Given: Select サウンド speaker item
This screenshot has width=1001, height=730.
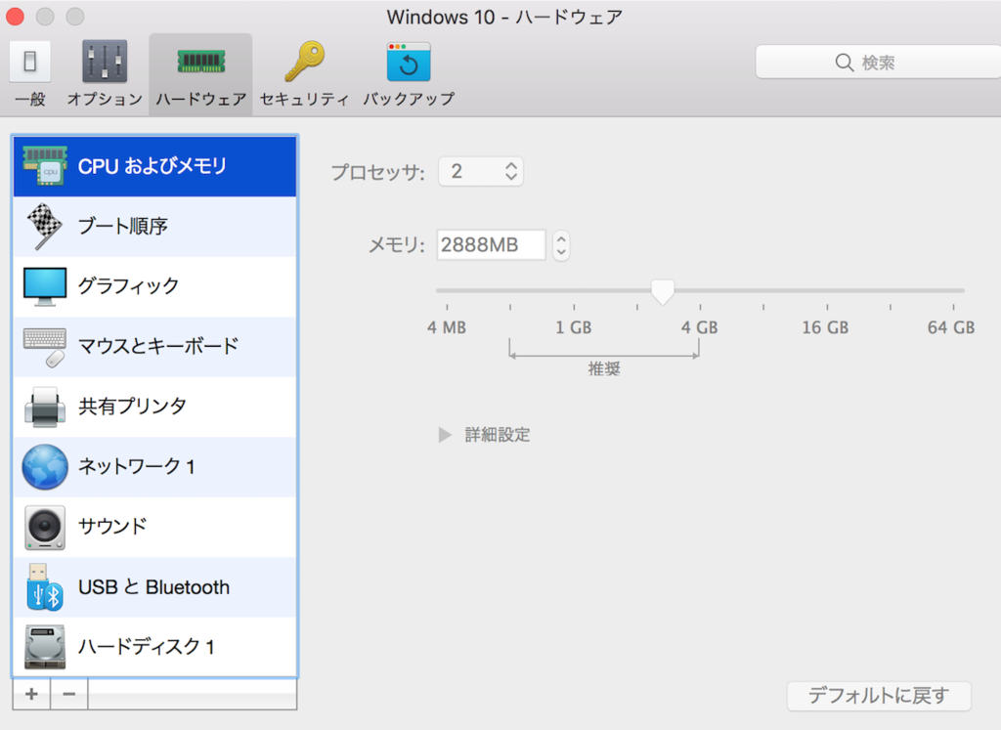Looking at the screenshot, I should point(155,527).
